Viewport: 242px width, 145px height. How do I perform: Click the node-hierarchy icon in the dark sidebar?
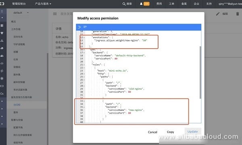click(x=2, y=41)
